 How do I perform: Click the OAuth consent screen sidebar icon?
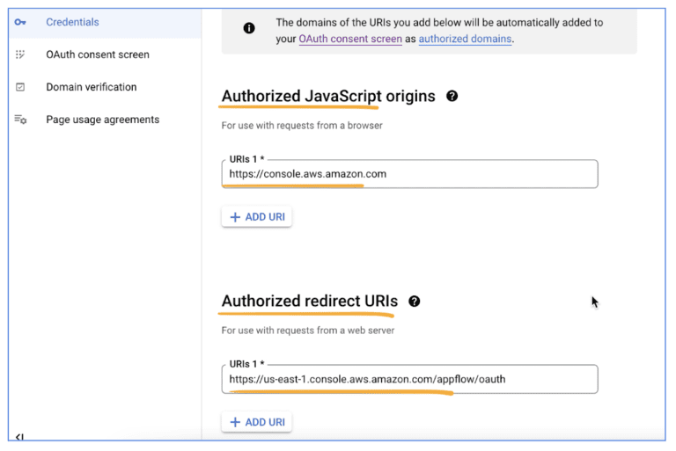20,55
